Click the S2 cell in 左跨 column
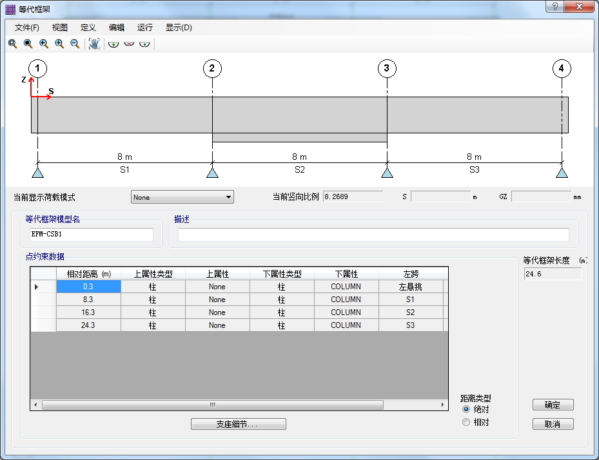The height and width of the screenshot is (460, 599). click(x=411, y=312)
